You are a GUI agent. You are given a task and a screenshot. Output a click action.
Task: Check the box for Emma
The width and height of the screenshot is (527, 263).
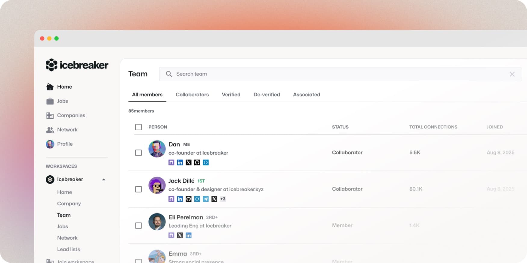138,261
